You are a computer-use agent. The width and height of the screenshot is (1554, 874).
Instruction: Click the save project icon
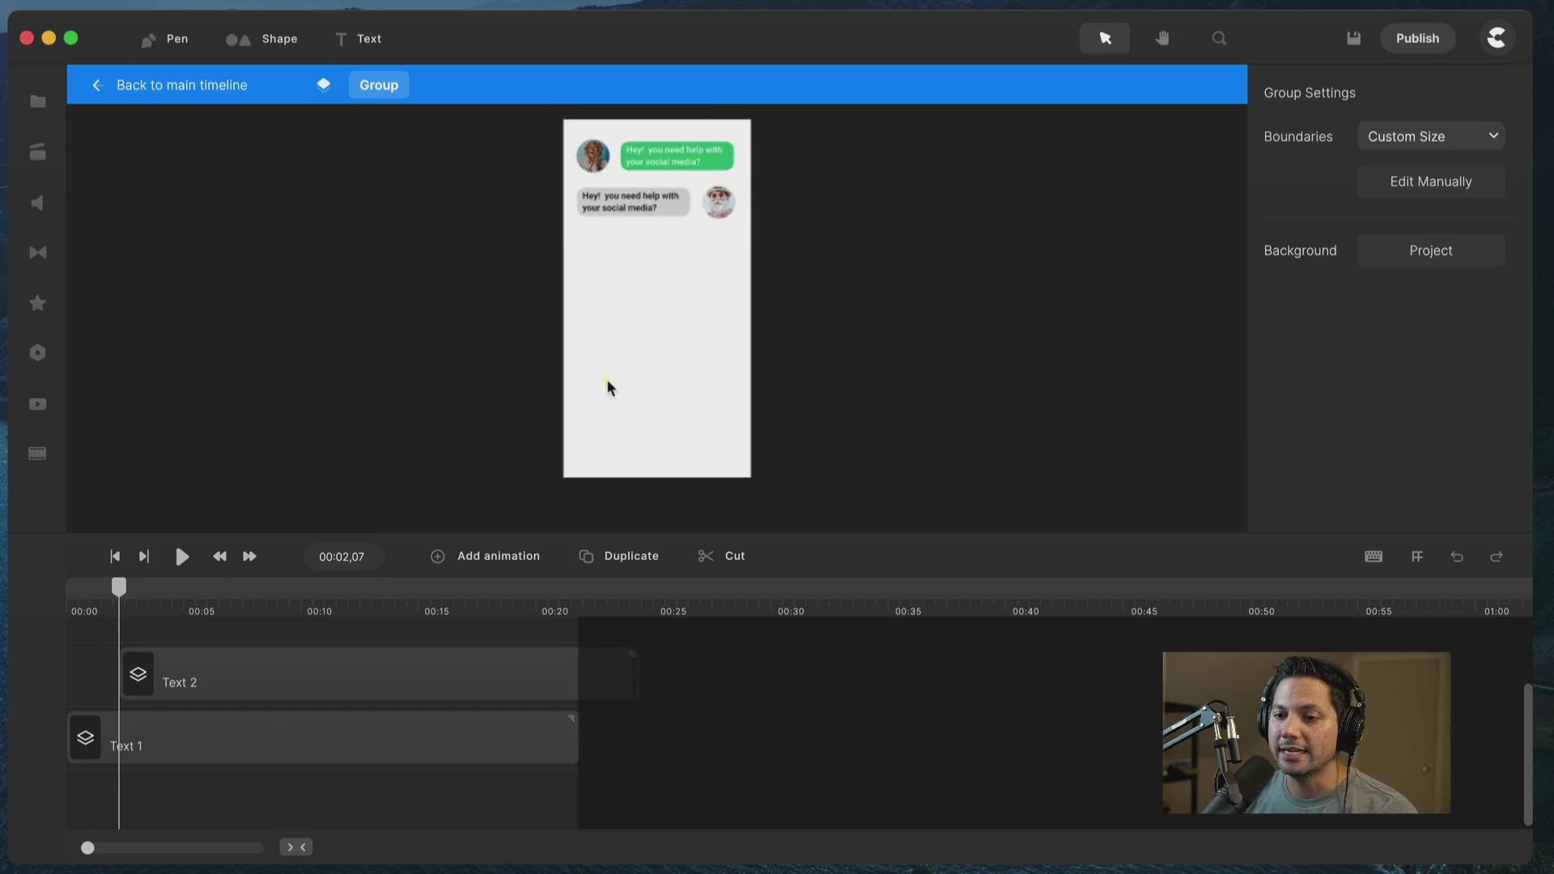pyautogui.click(x=1353, y=38)
